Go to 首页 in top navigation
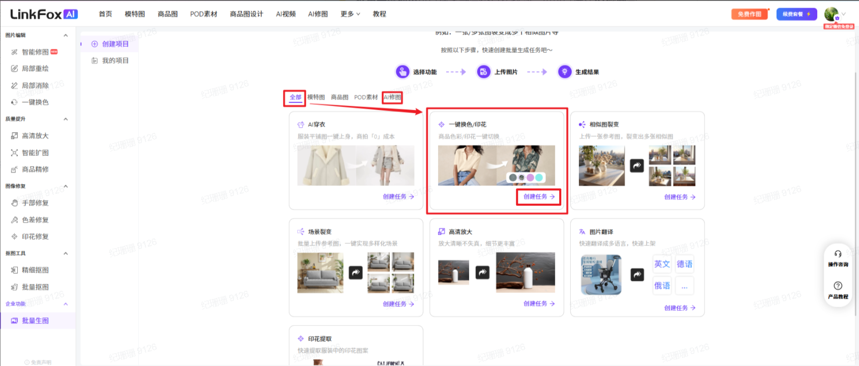 (x=105, y=14)
